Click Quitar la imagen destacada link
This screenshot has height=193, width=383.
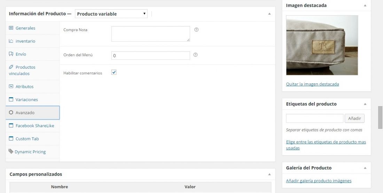312,84
